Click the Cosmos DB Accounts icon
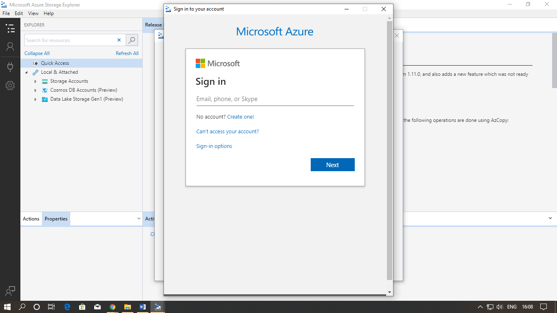 pos(45,90)
